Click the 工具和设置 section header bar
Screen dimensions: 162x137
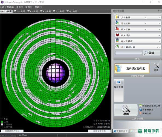tap(137, 118)
